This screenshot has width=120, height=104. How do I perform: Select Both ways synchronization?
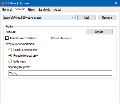[10, 61]
